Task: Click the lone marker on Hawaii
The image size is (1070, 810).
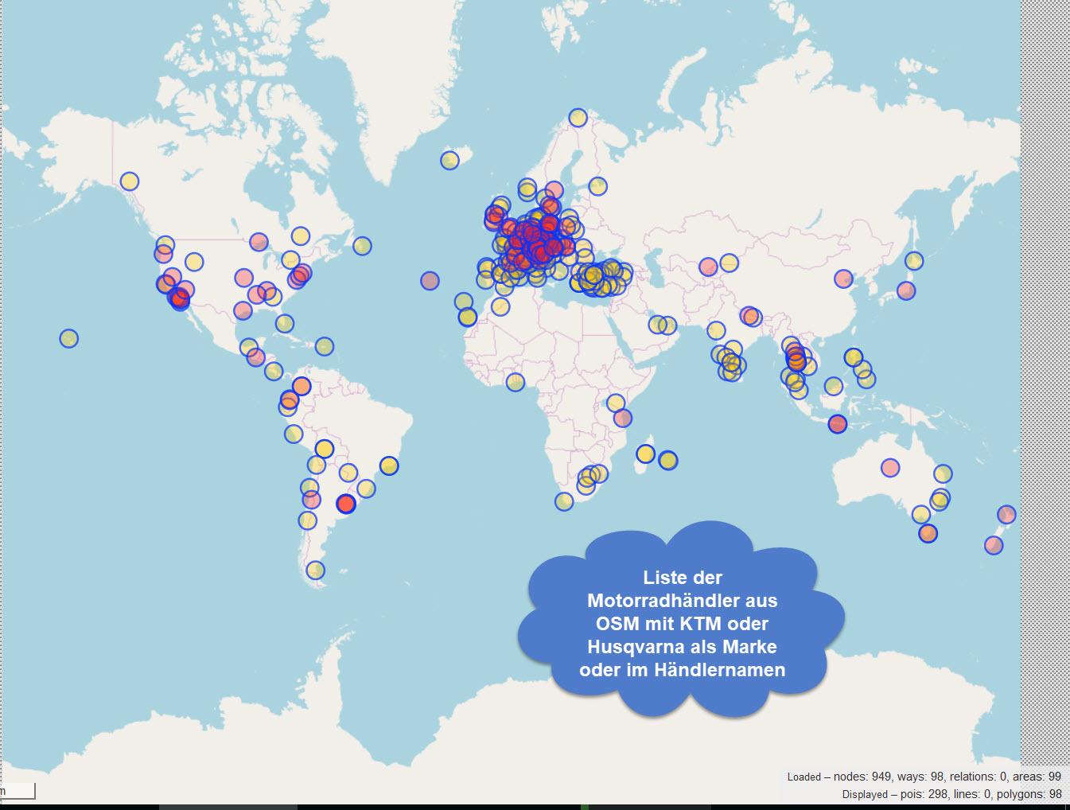Action: click(x=69, y=338)
